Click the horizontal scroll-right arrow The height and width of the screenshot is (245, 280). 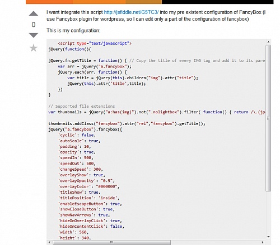262,242
